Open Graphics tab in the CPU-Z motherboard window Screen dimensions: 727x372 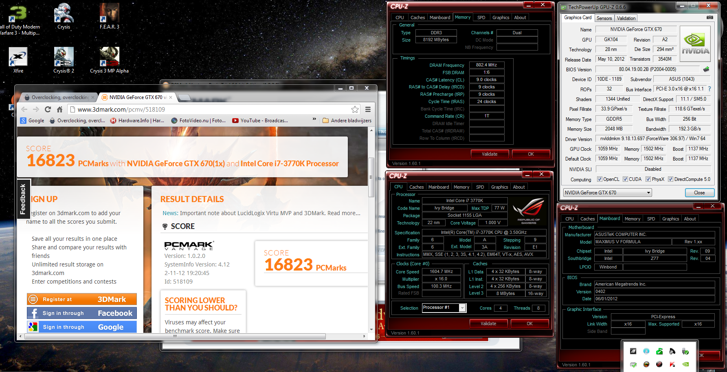[x=670, y=219]
